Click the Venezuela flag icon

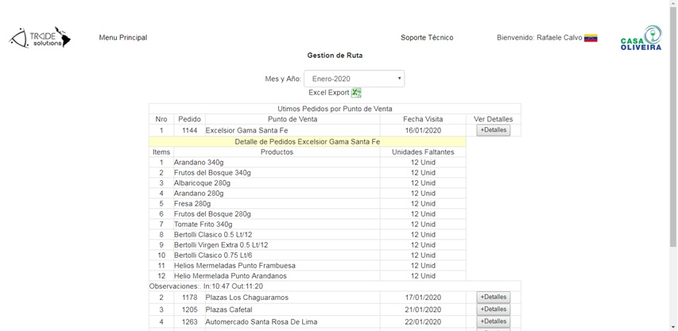(591, 37)
